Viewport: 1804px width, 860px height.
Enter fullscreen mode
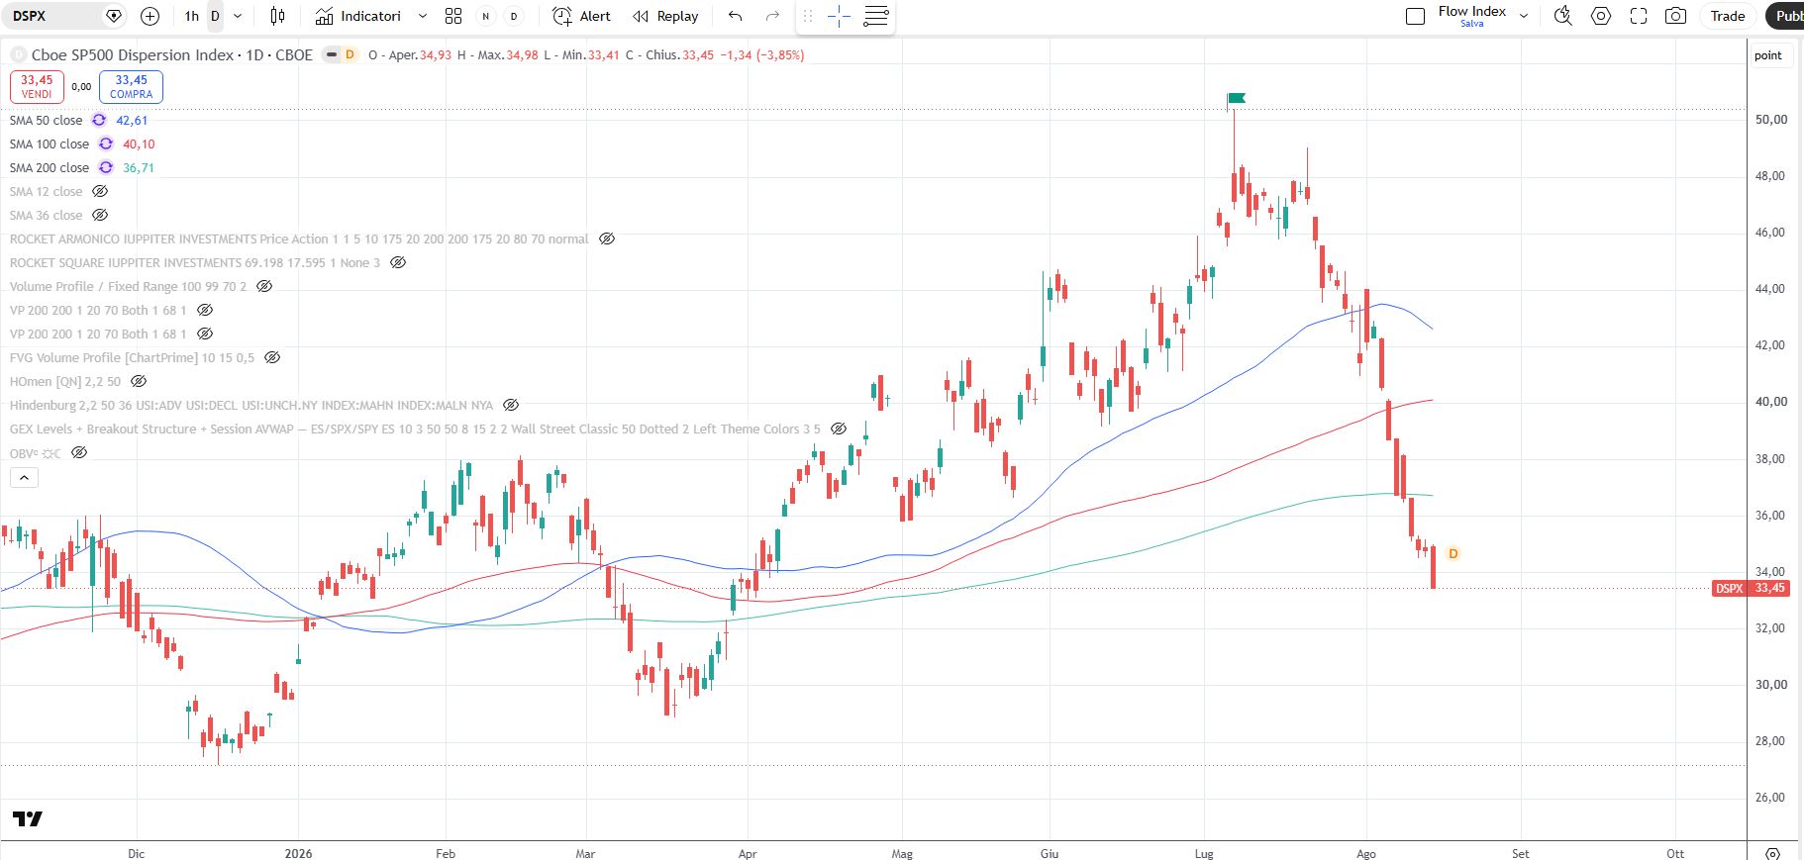tap(1639, 16)
